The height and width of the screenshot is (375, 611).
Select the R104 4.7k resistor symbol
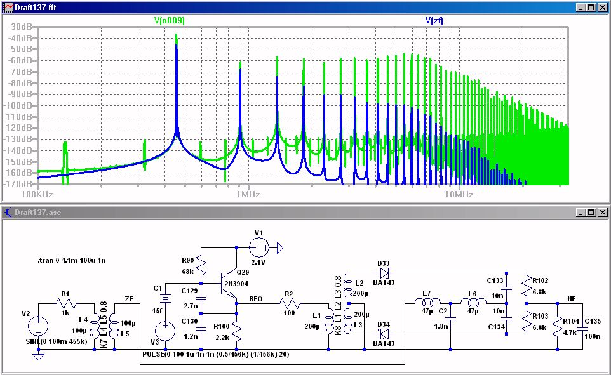(x=557, y=327)
